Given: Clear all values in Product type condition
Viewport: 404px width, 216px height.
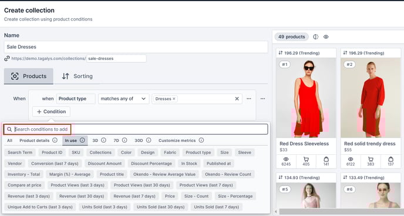Looking at the screenshot, I should 237,99.
